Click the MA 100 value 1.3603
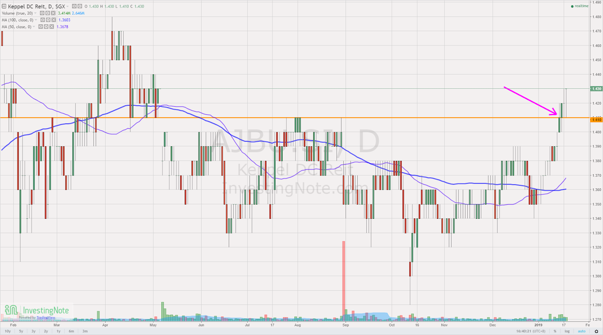 64,20
